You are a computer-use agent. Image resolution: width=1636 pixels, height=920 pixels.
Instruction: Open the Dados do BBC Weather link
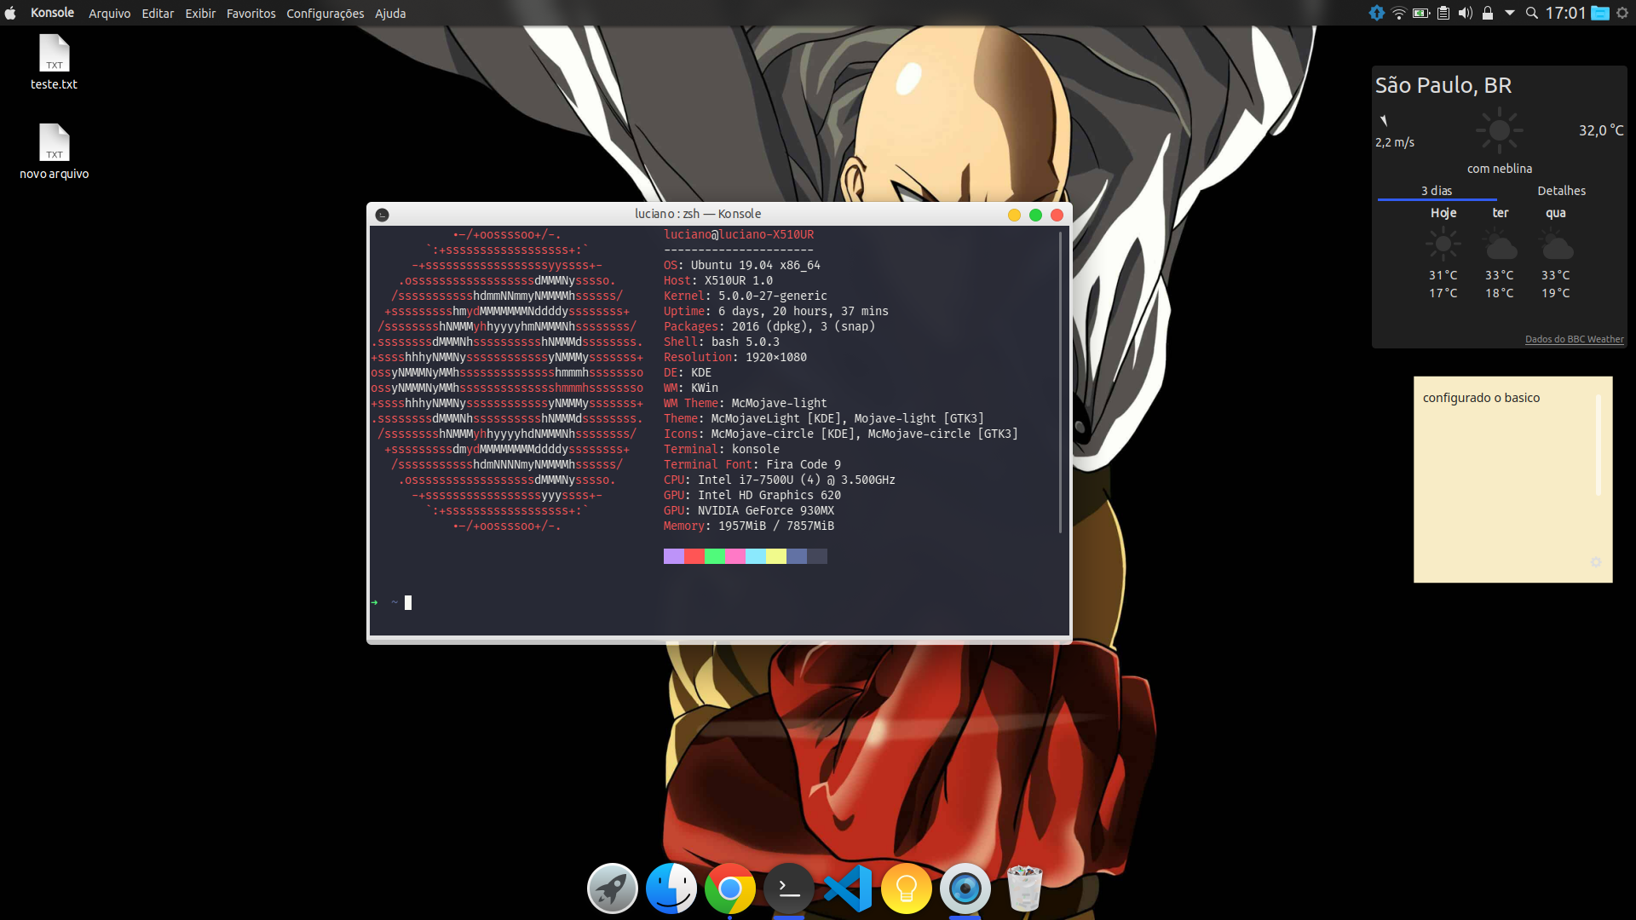click(x=1574, y=339)
